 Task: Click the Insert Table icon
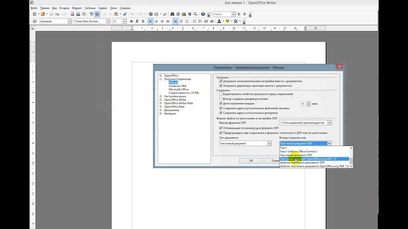tap(157, 14)
